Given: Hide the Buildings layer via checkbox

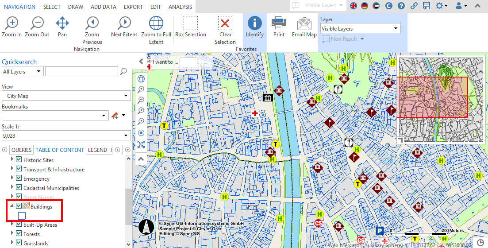Looking at the screenshot, I should tap(19, 206).
